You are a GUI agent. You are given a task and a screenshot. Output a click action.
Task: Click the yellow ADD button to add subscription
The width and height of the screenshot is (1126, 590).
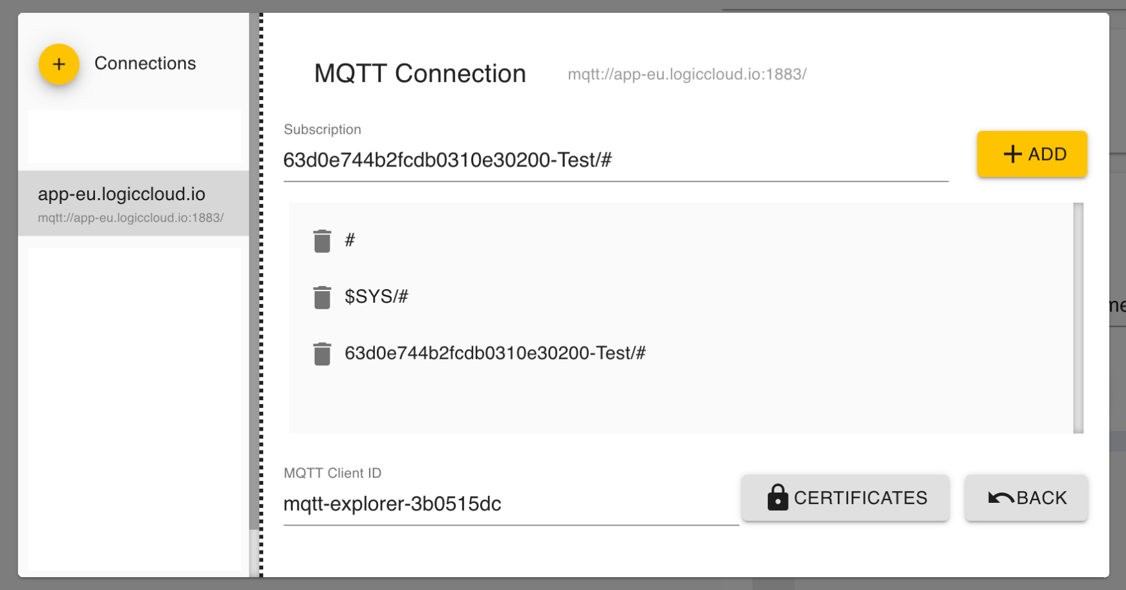click(x=1032, y=154)
